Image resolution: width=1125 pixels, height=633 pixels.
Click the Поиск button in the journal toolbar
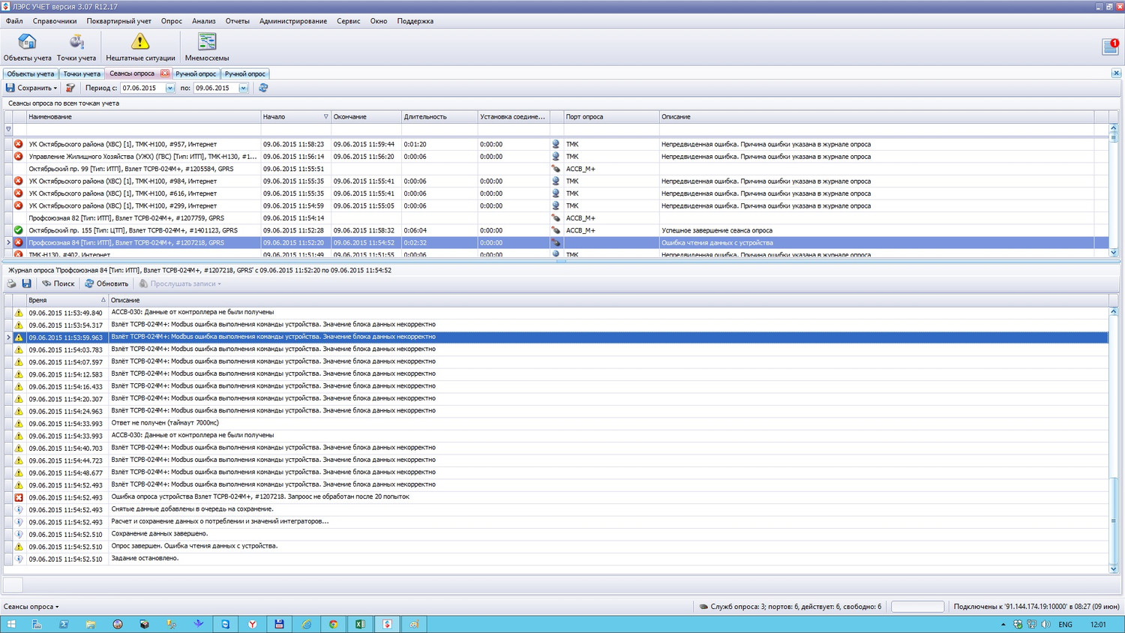click(x=58, y=283)
